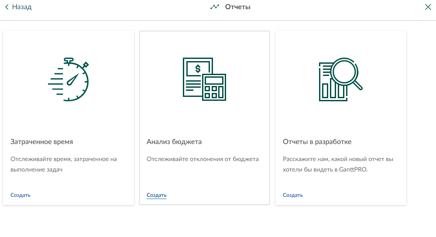Click description about time spent on tasks
Screen dimensions: 436x237
[64, 165]
